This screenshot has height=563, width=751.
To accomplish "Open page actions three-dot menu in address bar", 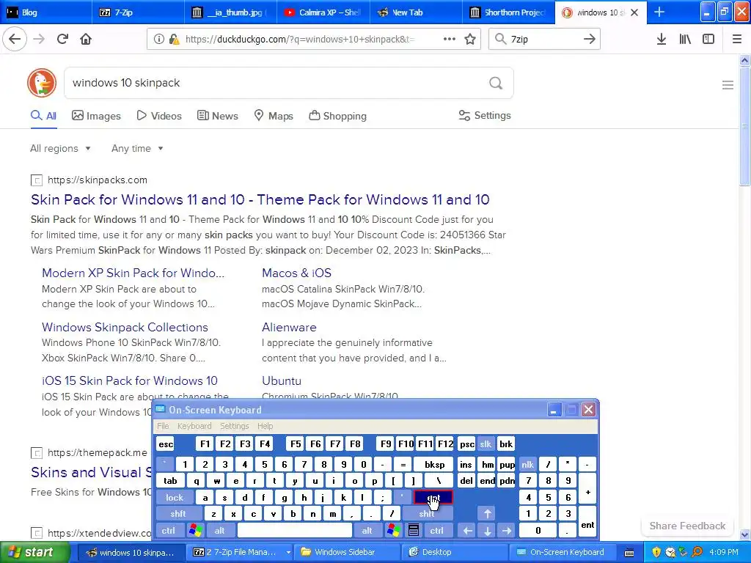I will point(450,40).
